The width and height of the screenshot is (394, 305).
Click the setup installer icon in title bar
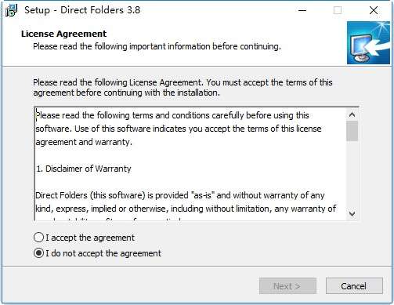pos(11,10)
